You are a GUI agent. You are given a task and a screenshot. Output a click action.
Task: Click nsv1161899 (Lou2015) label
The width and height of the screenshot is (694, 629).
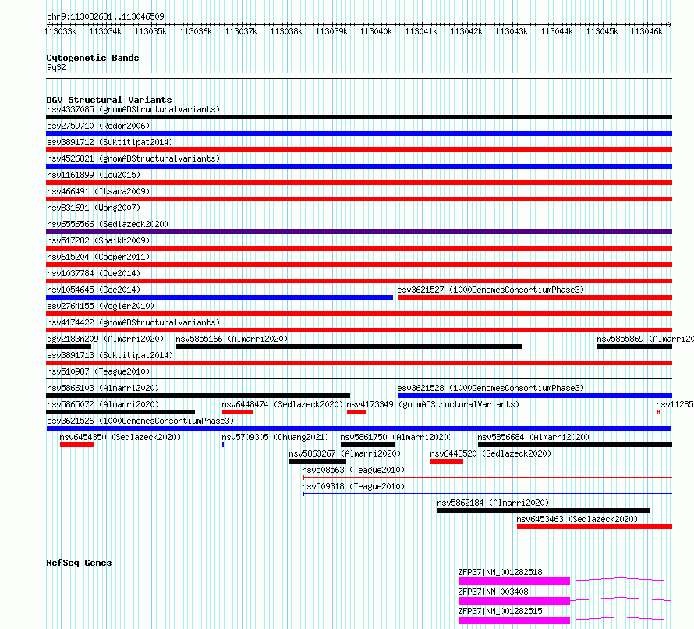[x=94, y=175]
